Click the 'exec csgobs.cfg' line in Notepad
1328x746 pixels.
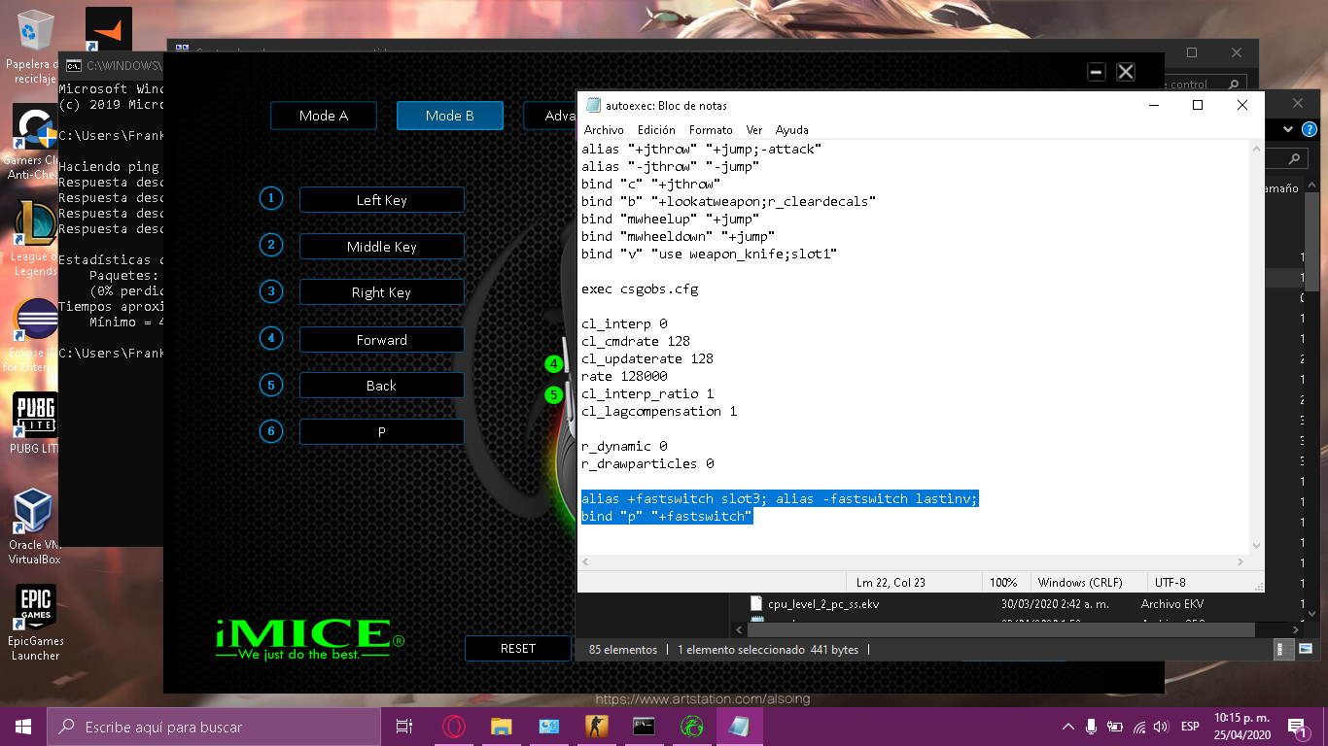[x=640, y=288]
